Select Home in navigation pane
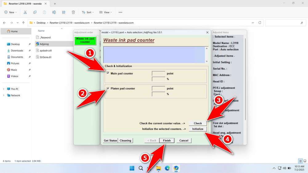Viewport: 308px width, 173px height. point(16,31)
